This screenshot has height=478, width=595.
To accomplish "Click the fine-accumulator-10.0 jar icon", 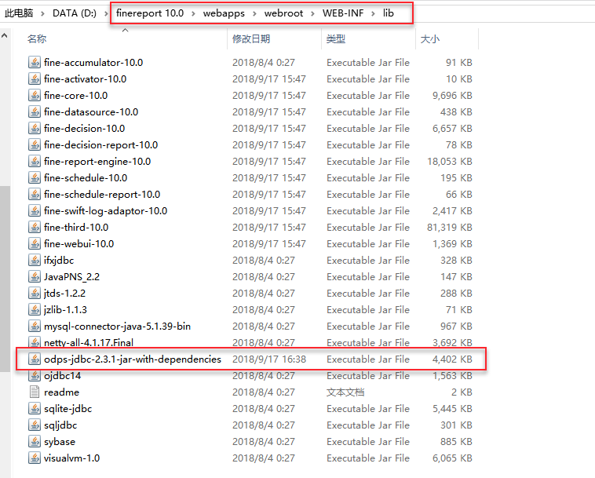I will pyautogui.click(x=35, y=62).
